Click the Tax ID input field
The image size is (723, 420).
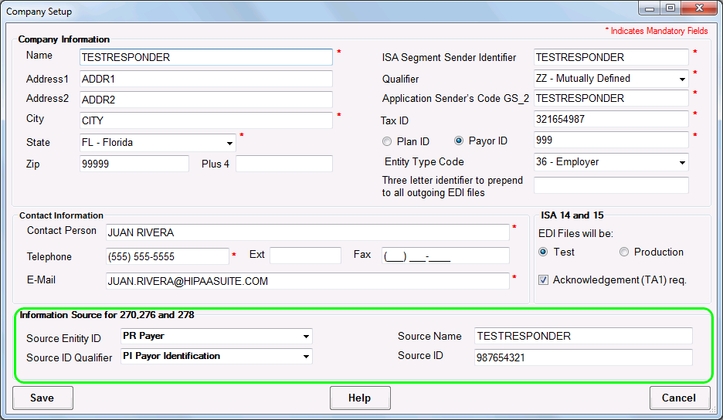click(x=610, y=119)
